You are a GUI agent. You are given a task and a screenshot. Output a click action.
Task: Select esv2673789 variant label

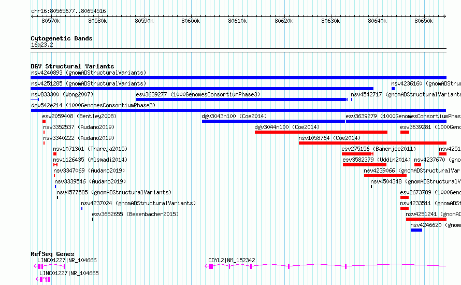(430, 192)
